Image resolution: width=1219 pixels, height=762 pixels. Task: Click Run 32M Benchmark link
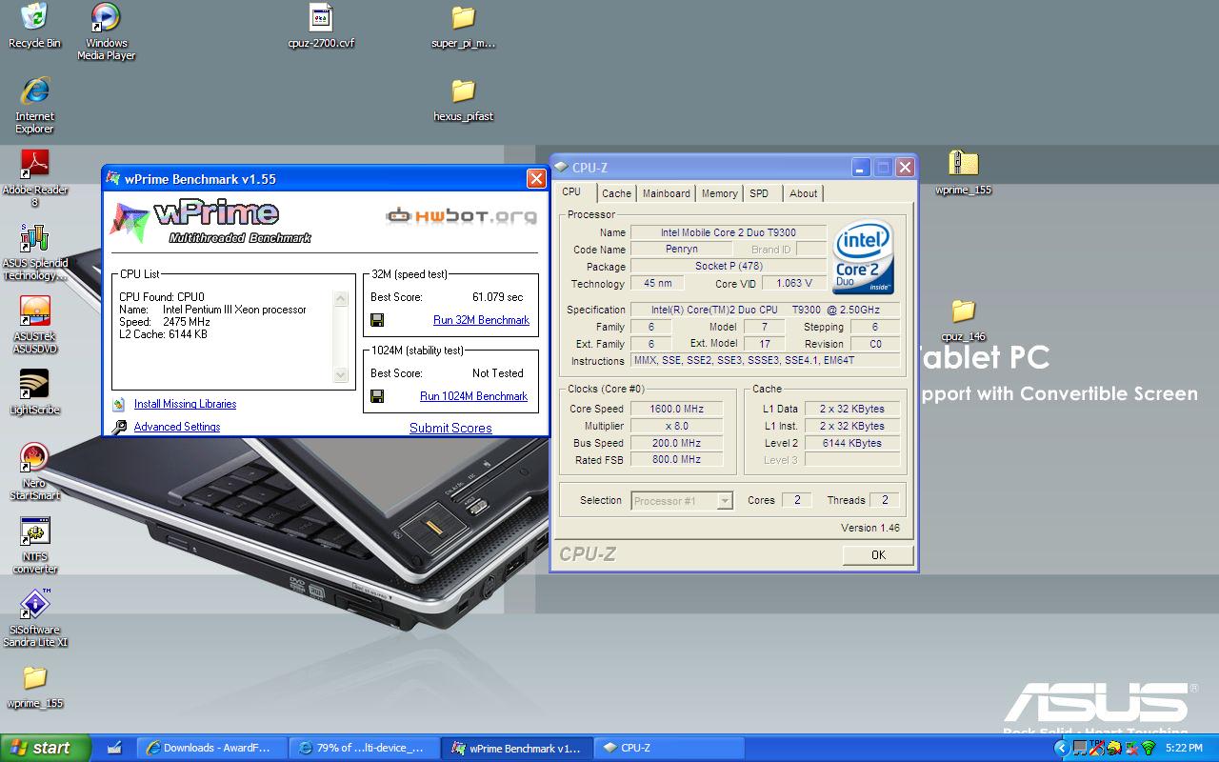coord(481,320)
